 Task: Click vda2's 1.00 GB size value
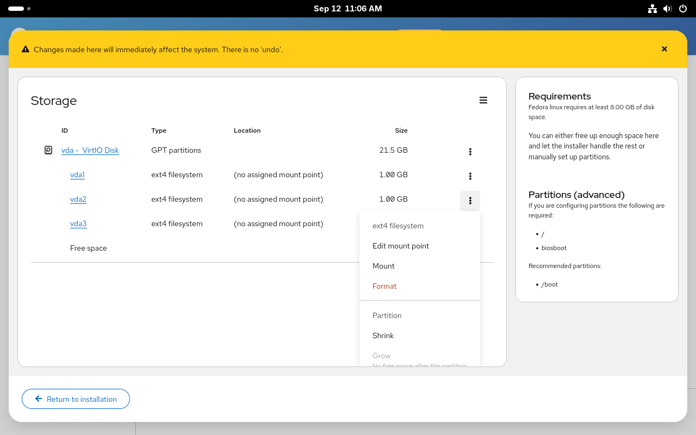coord(394,199)
